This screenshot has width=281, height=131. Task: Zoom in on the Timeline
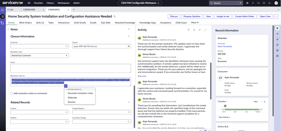point(264,102)
